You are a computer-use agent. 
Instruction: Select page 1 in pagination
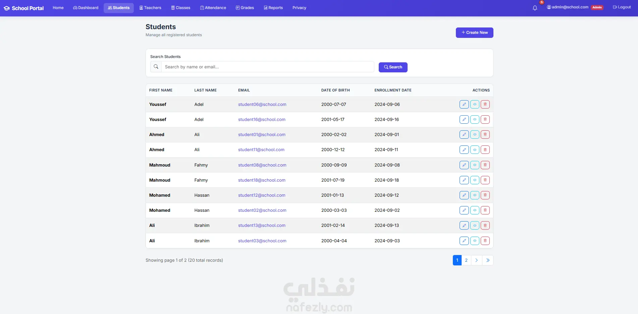(x=457, y=260)
